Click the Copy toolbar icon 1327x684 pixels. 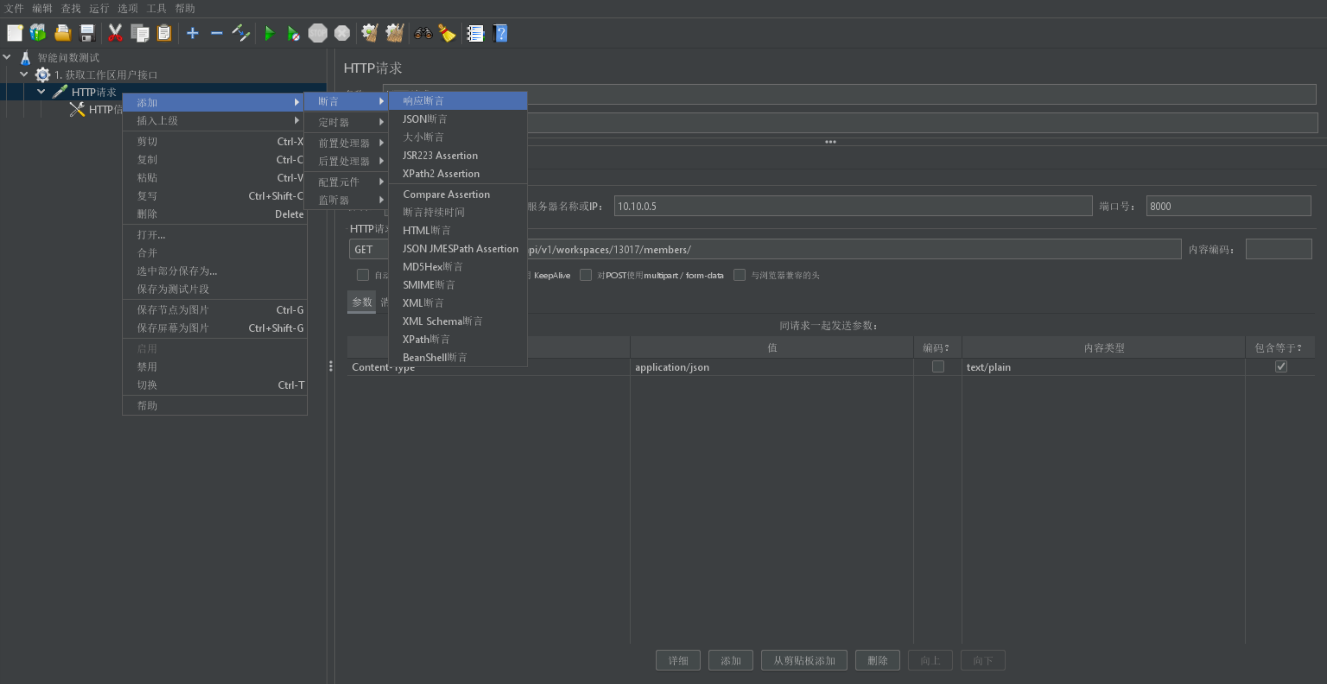(140, 34)
